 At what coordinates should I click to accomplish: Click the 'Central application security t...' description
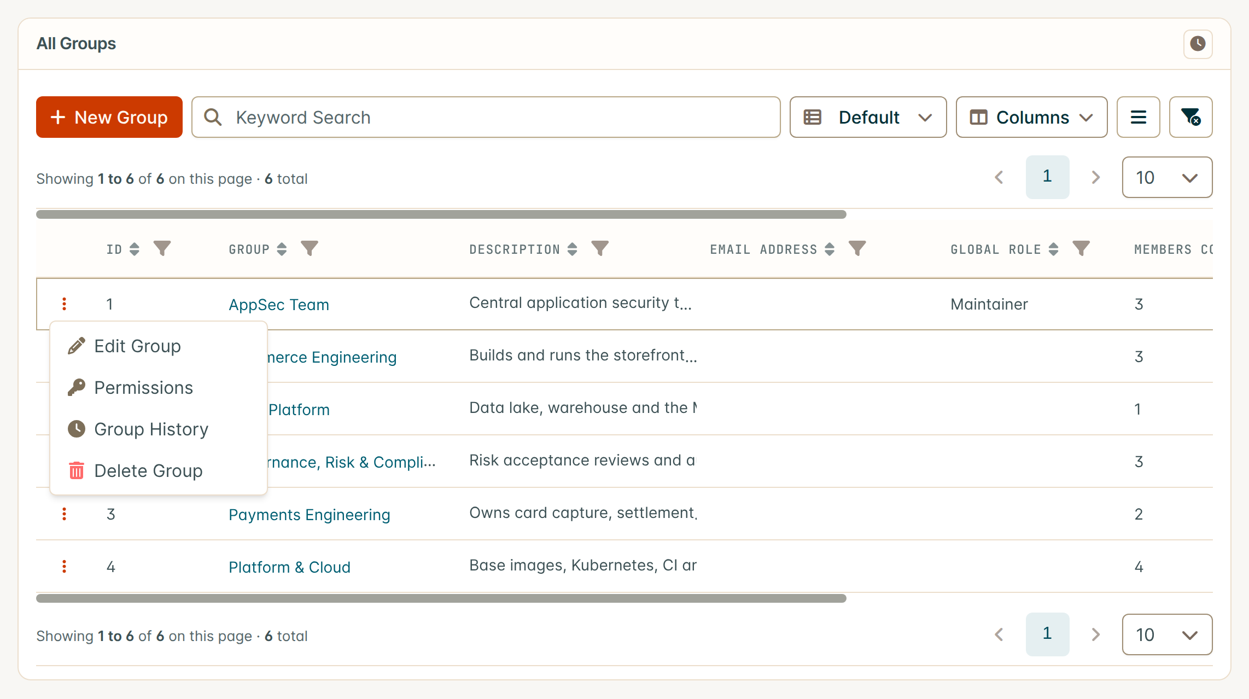pos(581,303)
